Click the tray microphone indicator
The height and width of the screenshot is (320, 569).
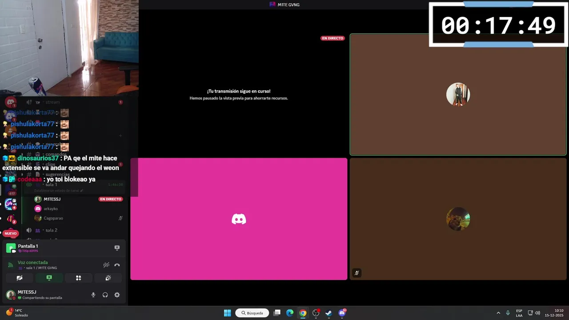(508, 313)
